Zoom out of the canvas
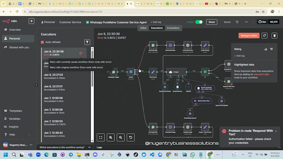283x159 pixels. point(121,137)
